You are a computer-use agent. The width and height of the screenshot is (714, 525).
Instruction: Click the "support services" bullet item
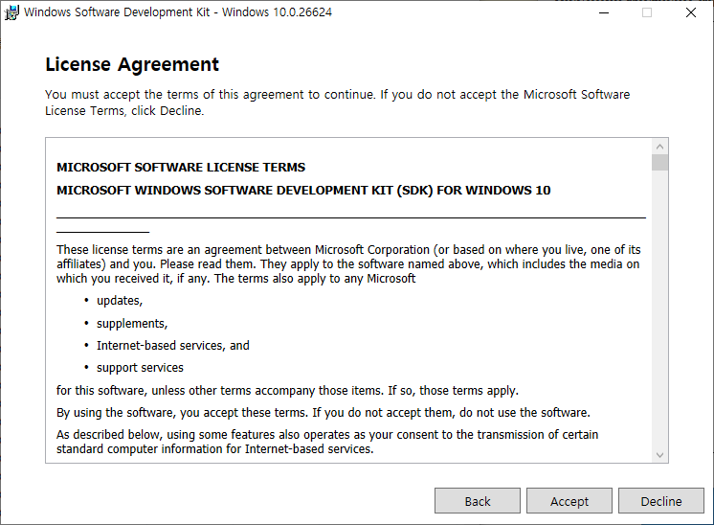click(x=140, y=367)
